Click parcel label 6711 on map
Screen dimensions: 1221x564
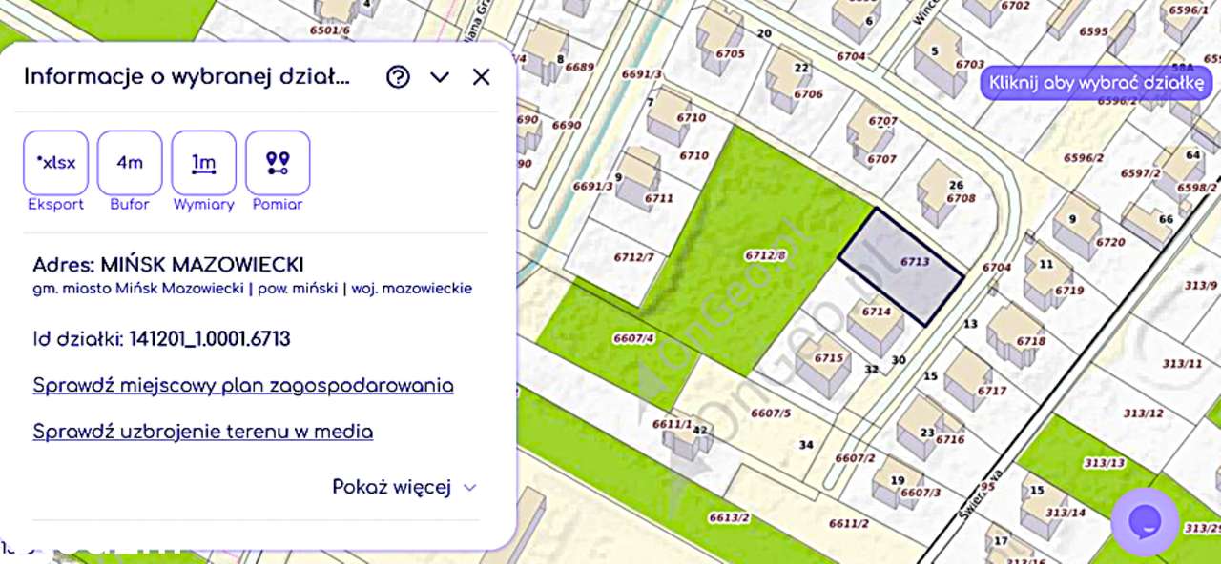659,199
